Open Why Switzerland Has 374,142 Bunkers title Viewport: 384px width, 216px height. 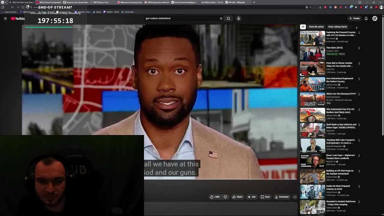tap(340, 111)
